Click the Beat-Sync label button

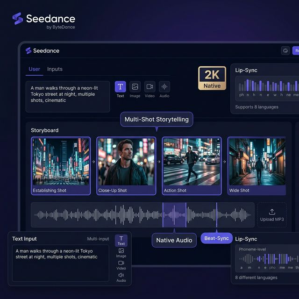tap(216, 238)
